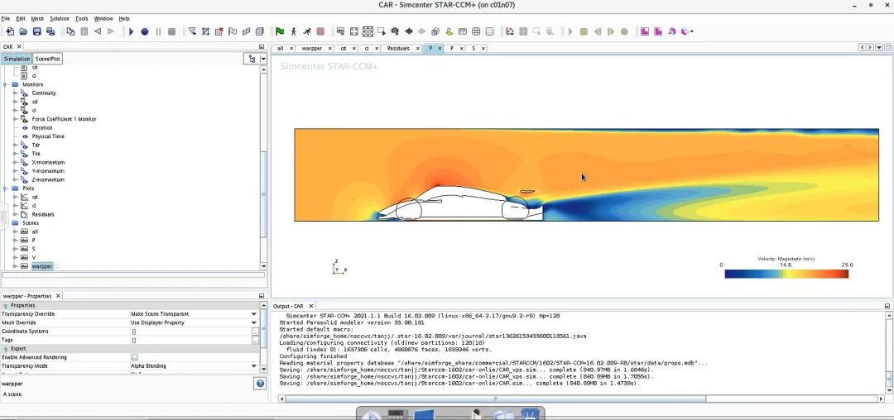Select the Scenes folder in tree
Image resolution: width=894 pixels, height=420 pixels.
pyautogui.click(x=31, y=223)
